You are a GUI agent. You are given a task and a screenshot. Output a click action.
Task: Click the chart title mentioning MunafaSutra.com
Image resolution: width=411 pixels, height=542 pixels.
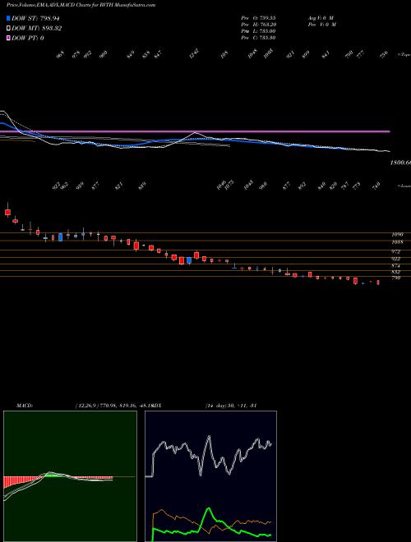(81, 5)
